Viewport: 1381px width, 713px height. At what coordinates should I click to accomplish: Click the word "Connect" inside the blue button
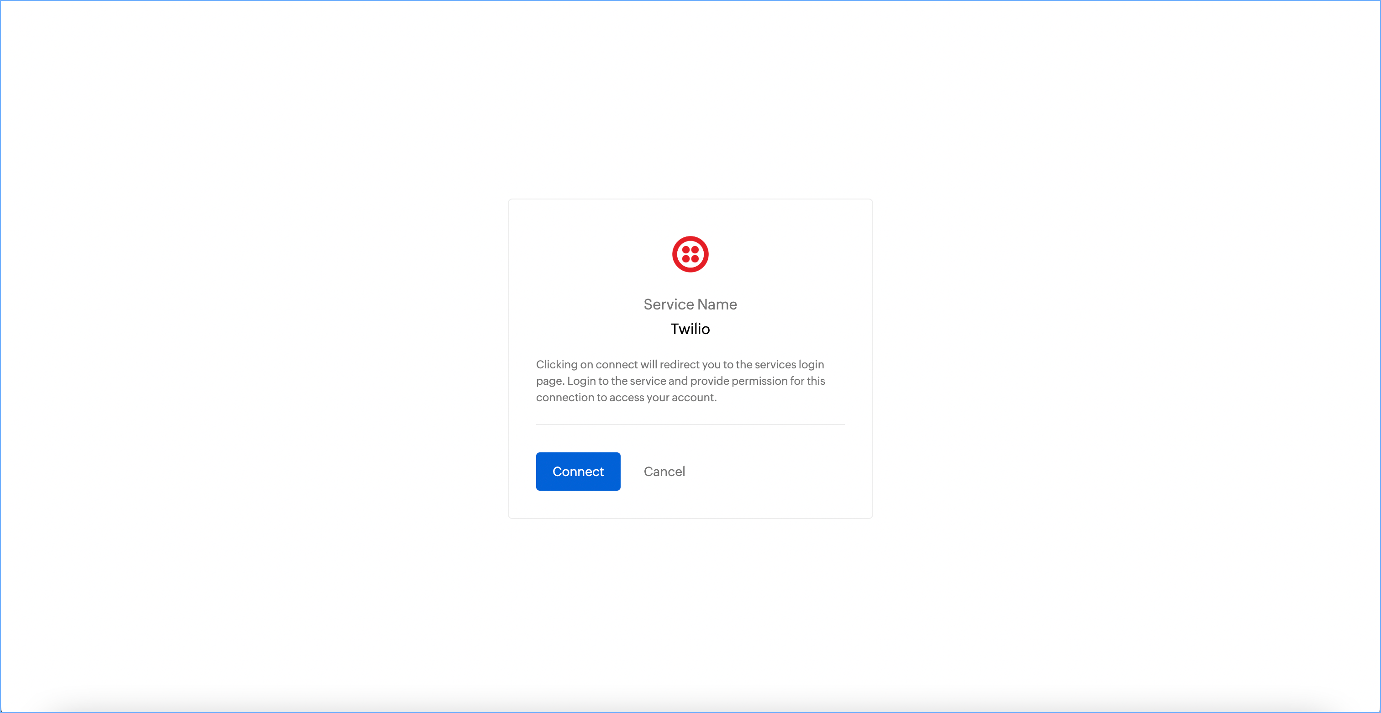tap(578, 472)
